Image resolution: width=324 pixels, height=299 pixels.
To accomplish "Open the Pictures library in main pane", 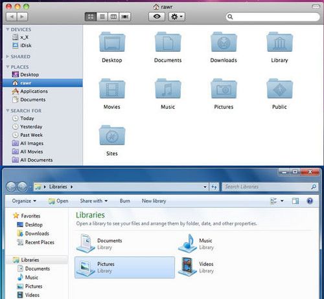I will pos(124,267).
